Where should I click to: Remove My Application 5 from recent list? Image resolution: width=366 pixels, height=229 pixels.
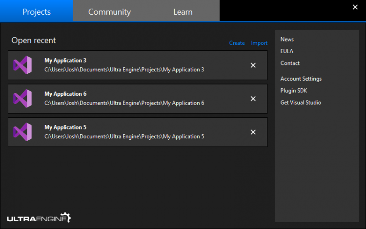tap(253, 132)
